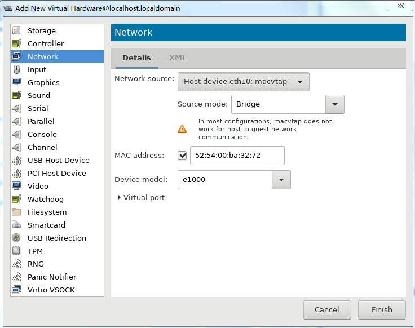Open the Source mode Bridge combo arrow
Screen dimensions: 415x328
pyautogui.click(x=335, y=104)
